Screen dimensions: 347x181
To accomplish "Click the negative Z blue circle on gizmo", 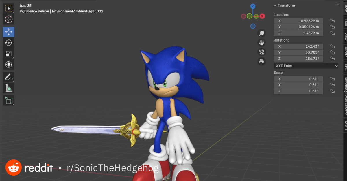I will (x=253, y=26).
